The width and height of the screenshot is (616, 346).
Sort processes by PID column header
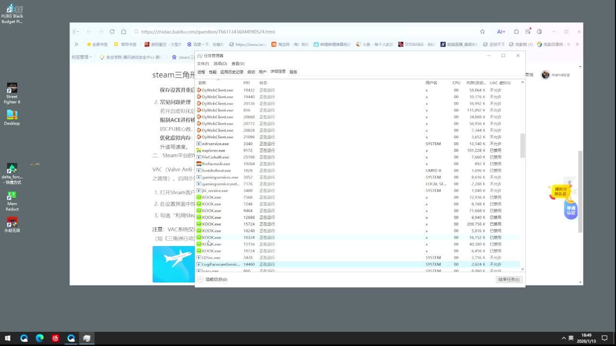(246, 83)
